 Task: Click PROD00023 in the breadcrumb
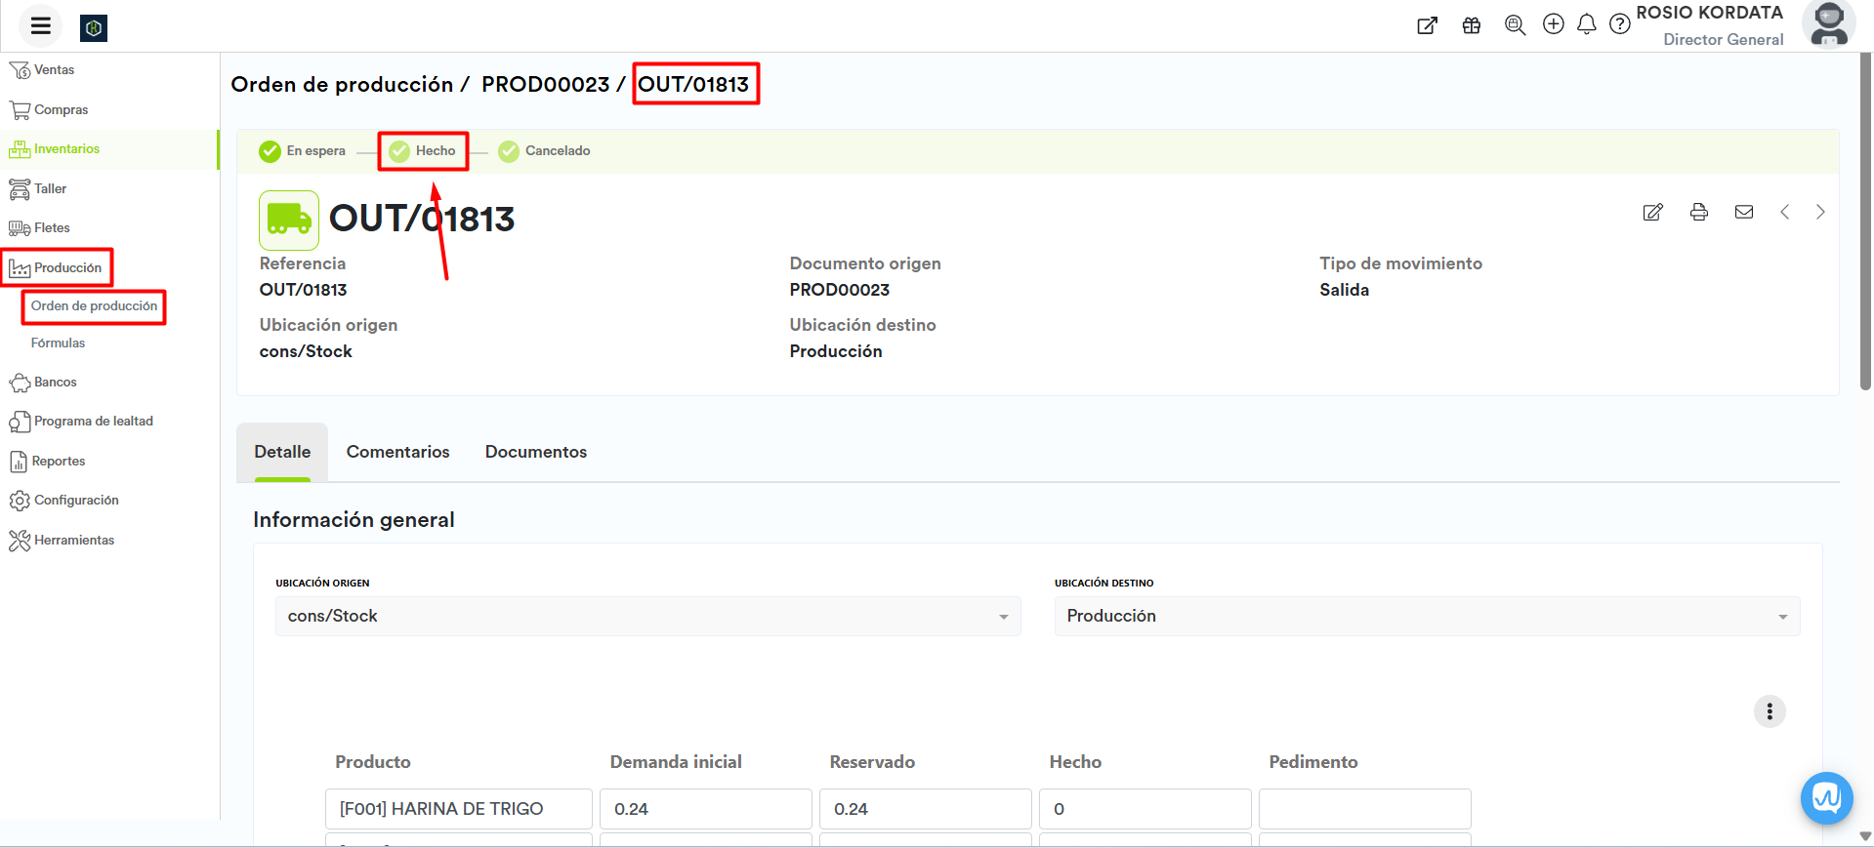(545, 85)
